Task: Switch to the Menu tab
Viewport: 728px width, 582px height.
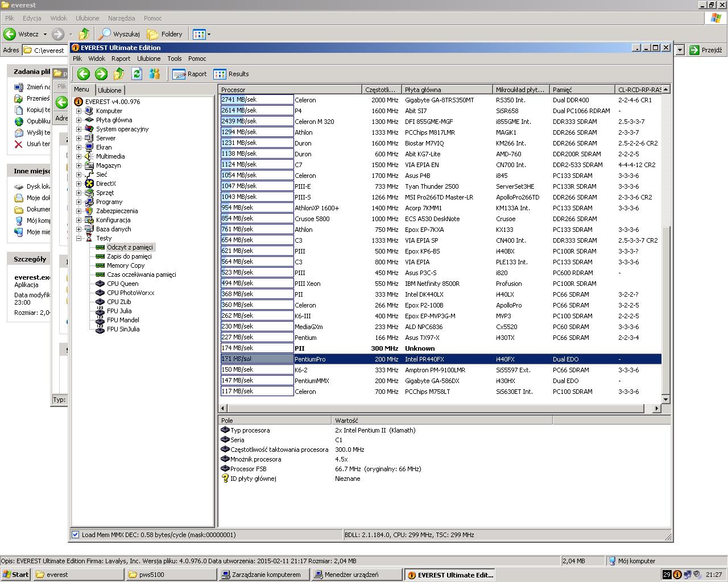Action: coord(81,89)
